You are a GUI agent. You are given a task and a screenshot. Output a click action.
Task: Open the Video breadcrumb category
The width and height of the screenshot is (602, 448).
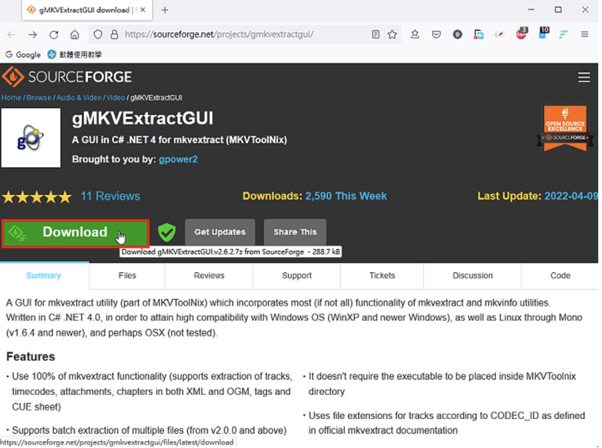[x=115, y=97]
